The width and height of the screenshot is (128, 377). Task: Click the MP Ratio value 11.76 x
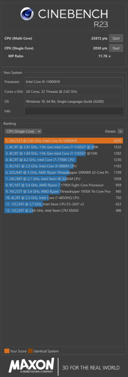pyautogui.click(x=104, y=56)
